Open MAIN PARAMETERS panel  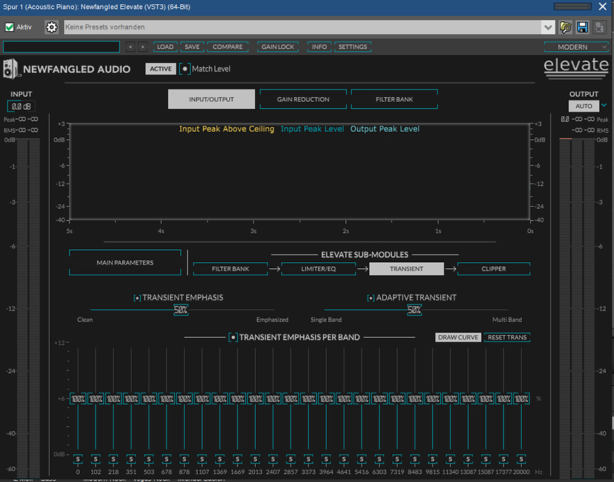125,263
